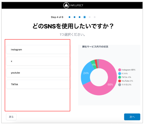Click the green 4% donut segment
144x125 pixels.
(x=94, y=65)
